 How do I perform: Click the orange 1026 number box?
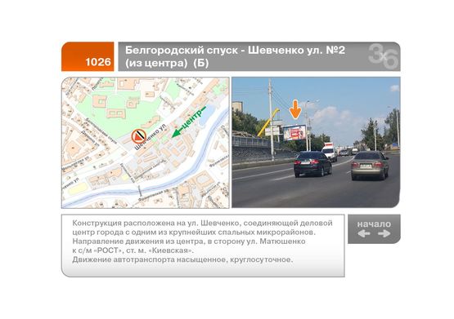pyautogui.click(x=88, y=56)
